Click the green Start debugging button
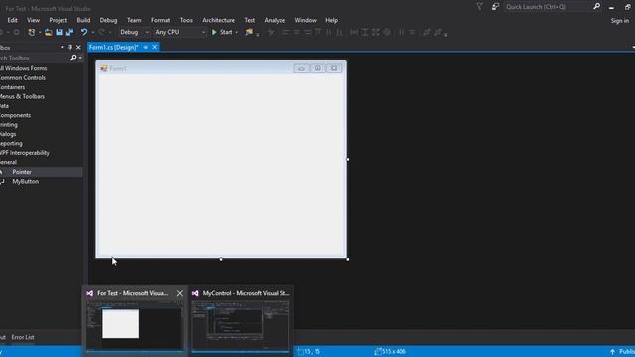Image resolution: width=635 pixels, height=357 pixels. tap(222, 32)
